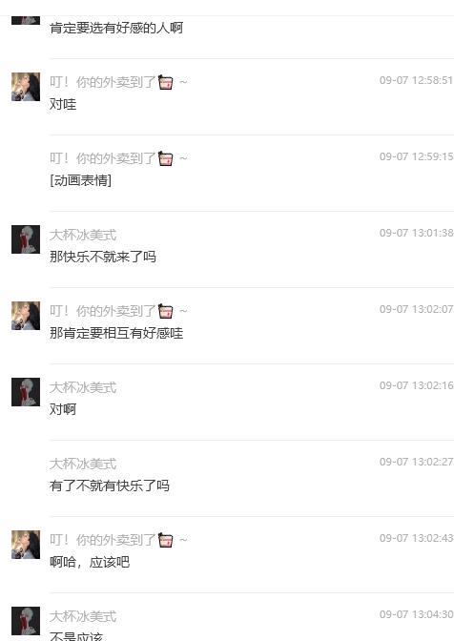Select sender name 大杯冰美式 at 13:01:38
Viewport: 454px width, 641px height.
click(83, 235)
